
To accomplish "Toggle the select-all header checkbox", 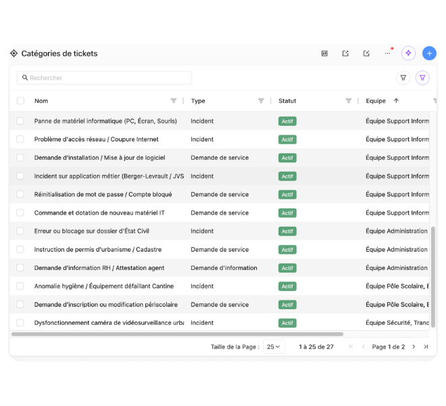I will tap(20, 101).
